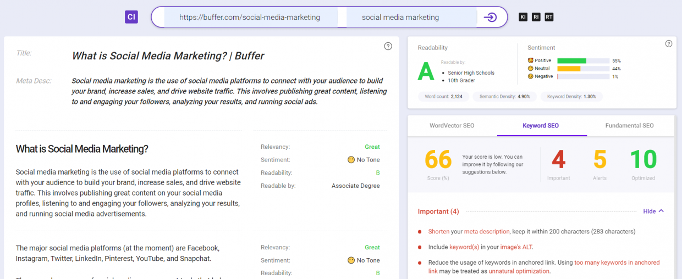
Task: Click the Negative sentiment emoji
Action: [531, 76]
